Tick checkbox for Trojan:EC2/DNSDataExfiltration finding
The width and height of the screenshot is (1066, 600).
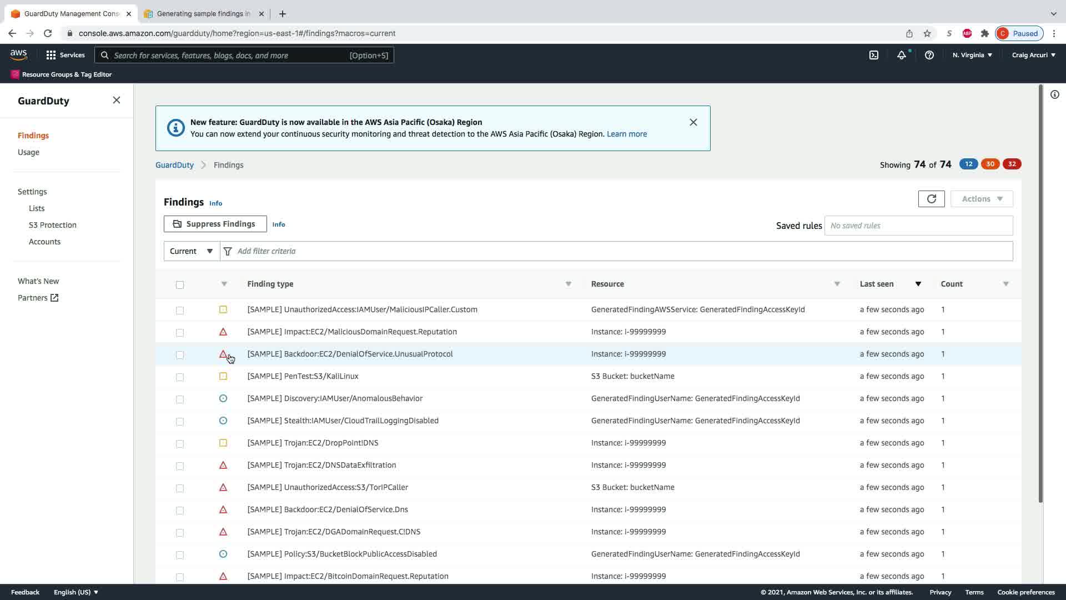(x=179, y=466)
